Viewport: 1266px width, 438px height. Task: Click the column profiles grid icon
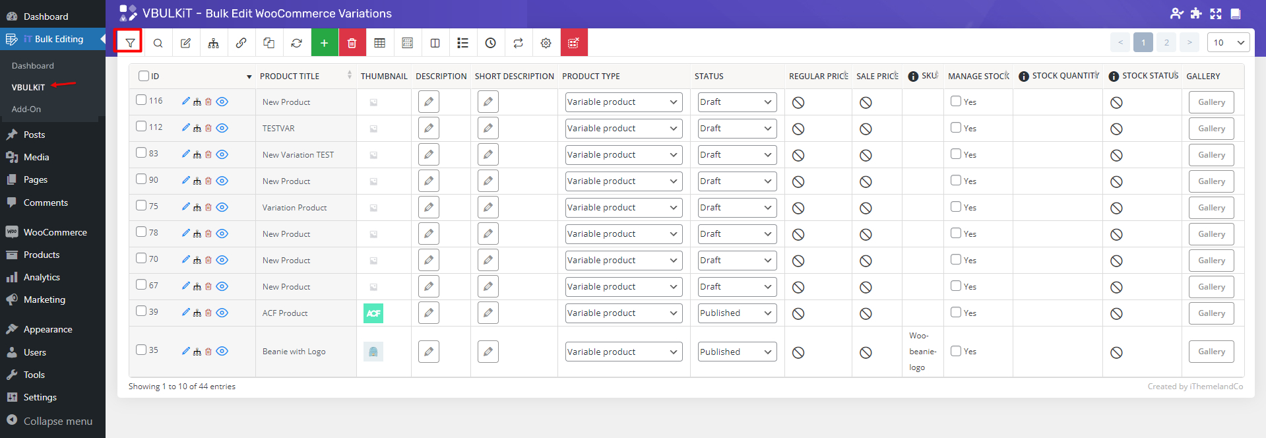(408, 43)
